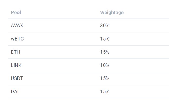Click the 10% weightage for LINK
Image resolution: width=169 pixels, height=104 pixels.
105,65
